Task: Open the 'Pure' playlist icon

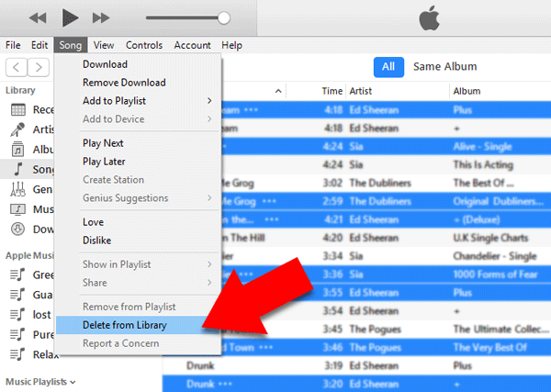Action: (17, 334)
